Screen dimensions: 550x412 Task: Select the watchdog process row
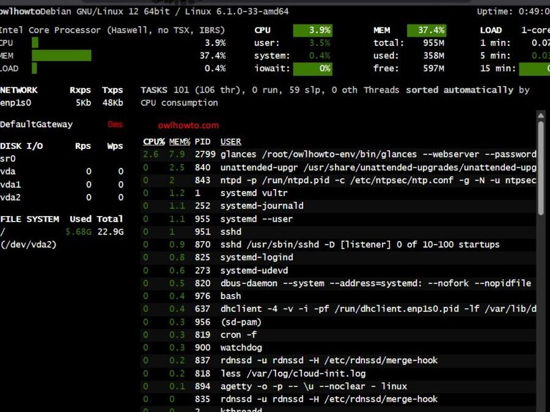(339, 347)
